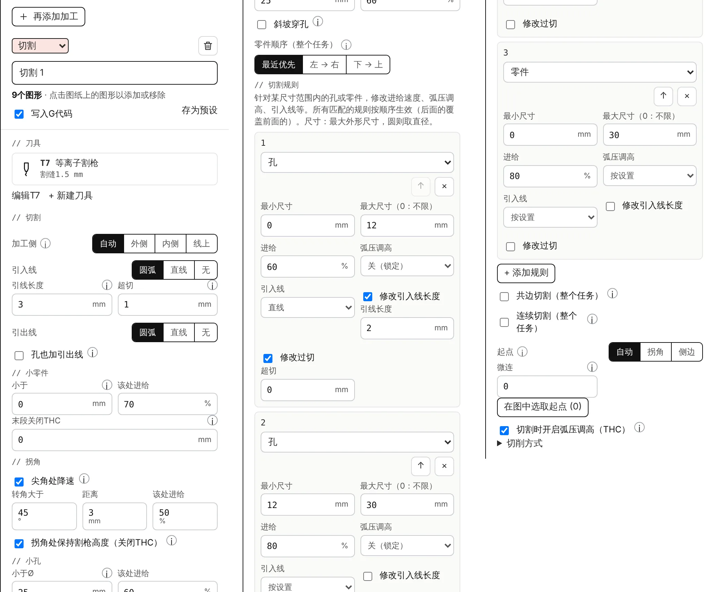The width and height of the screenshot is (714, 592).
Task: Toggle 尖角处降速 checkbox
Action: [x=19, y=482]
